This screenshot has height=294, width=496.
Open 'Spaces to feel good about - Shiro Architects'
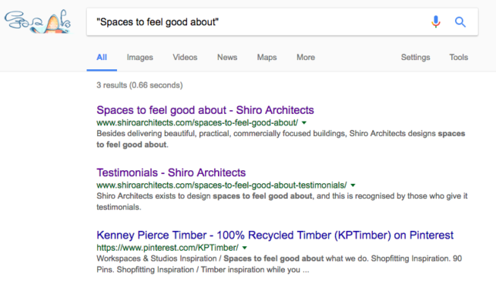[205, 110]
